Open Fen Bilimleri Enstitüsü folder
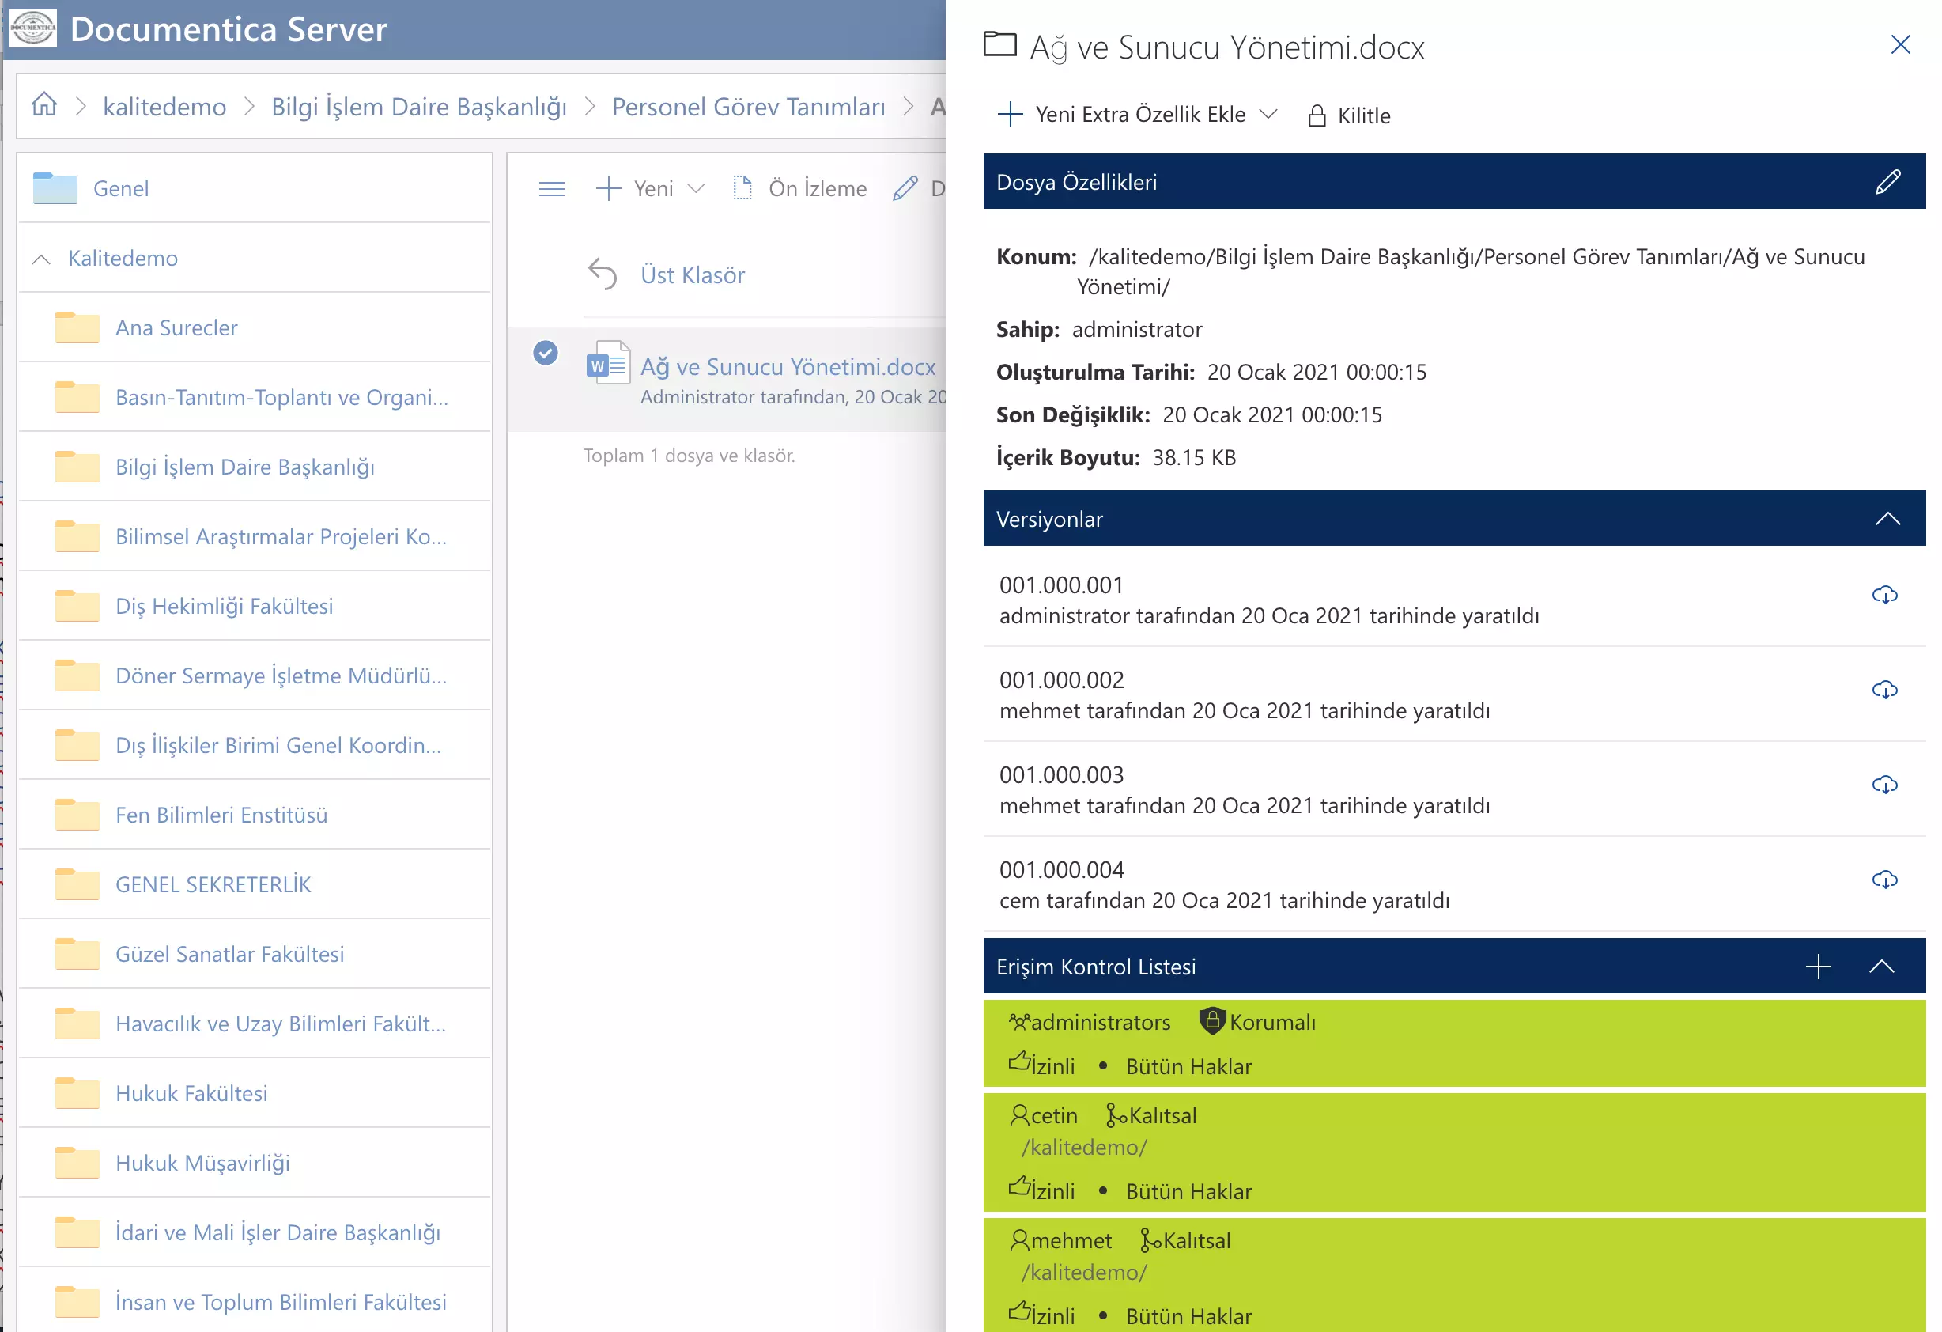The image size is (1942, 1332). (x=254, y=814)
